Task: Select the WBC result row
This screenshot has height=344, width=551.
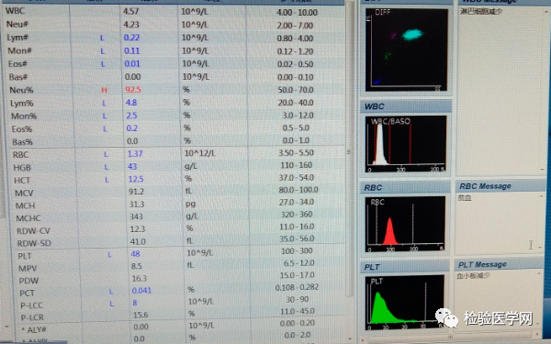Action: pos(173,12)
